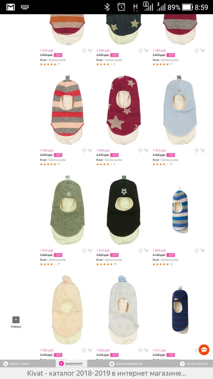The image size is (213, 379).
Task: Click the 1 413 руб. light blue hat price
Action: [159, 150]
